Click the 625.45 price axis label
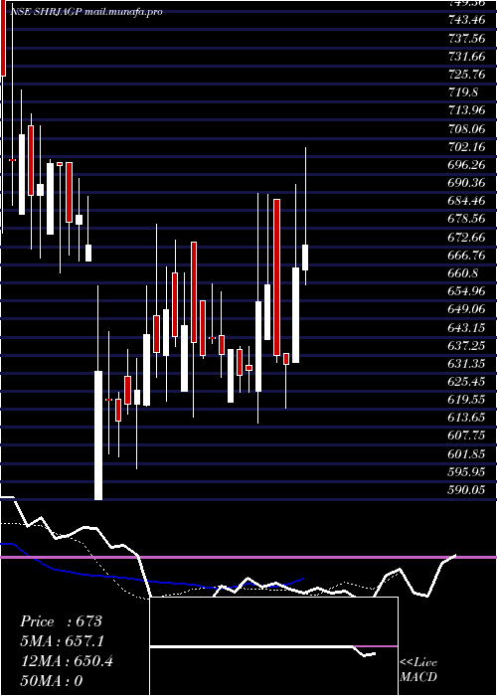Image resolution: width=497 pixels, height=696 pixels. tap(467, 382)
